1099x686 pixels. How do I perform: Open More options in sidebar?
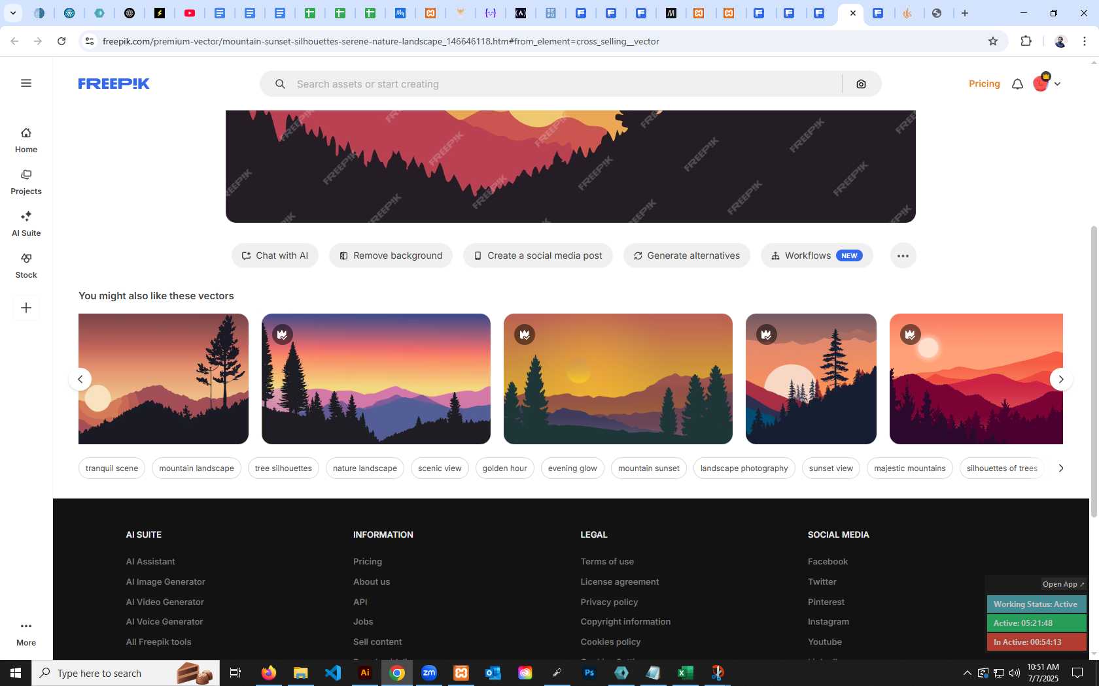[26, 634]
